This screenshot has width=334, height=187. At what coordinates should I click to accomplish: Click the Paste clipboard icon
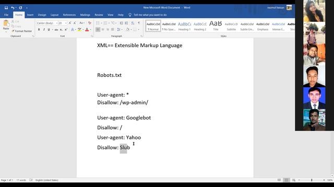(x=6, y=23)
